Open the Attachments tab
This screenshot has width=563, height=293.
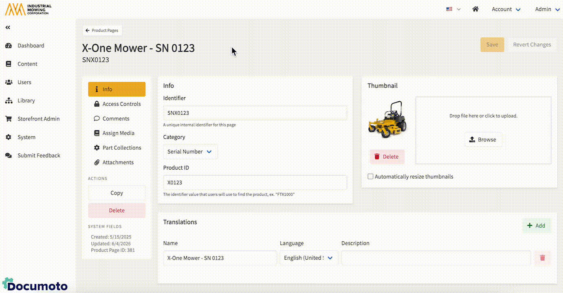pos(117,162)
